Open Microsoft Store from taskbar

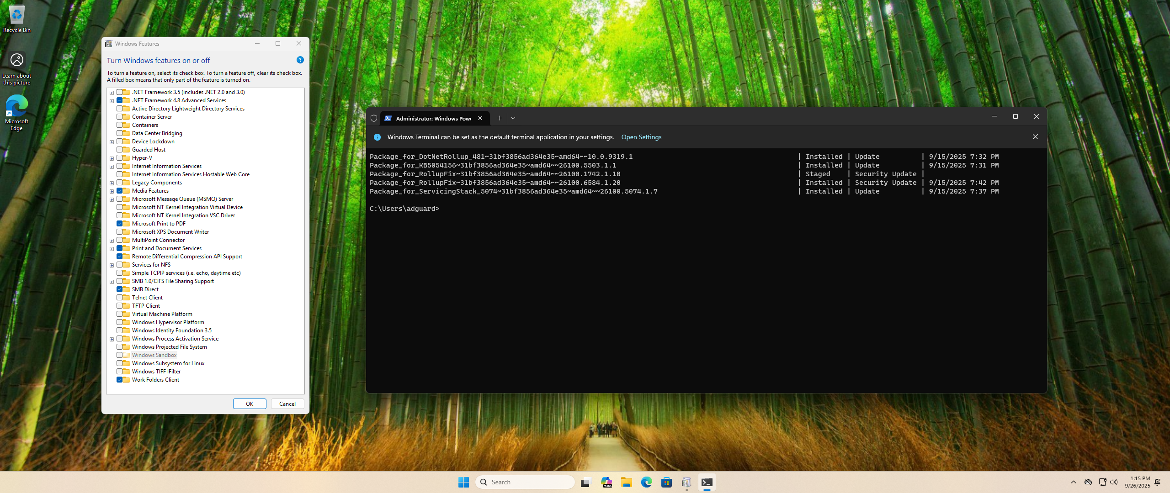point(666,482)
